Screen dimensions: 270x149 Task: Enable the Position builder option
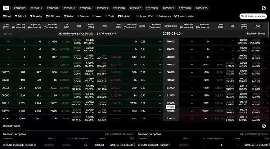pyautogui.click(x=175, y=16)
